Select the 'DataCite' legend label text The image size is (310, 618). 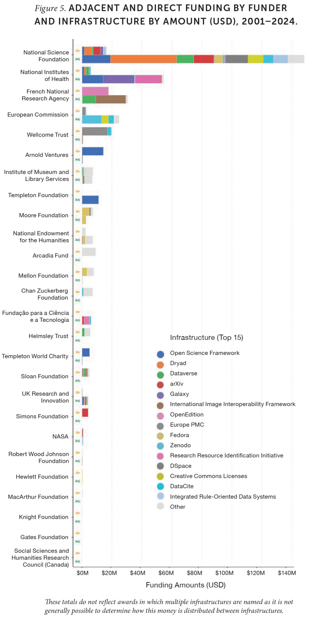tap(182, 486)
